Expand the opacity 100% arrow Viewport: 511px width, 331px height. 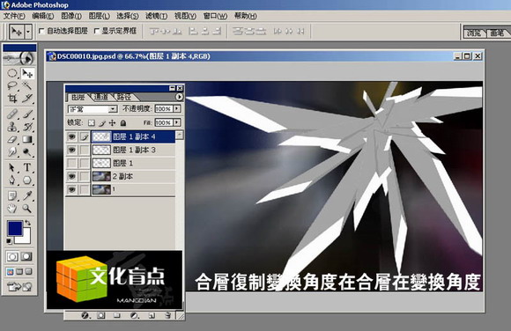point(177,108)
